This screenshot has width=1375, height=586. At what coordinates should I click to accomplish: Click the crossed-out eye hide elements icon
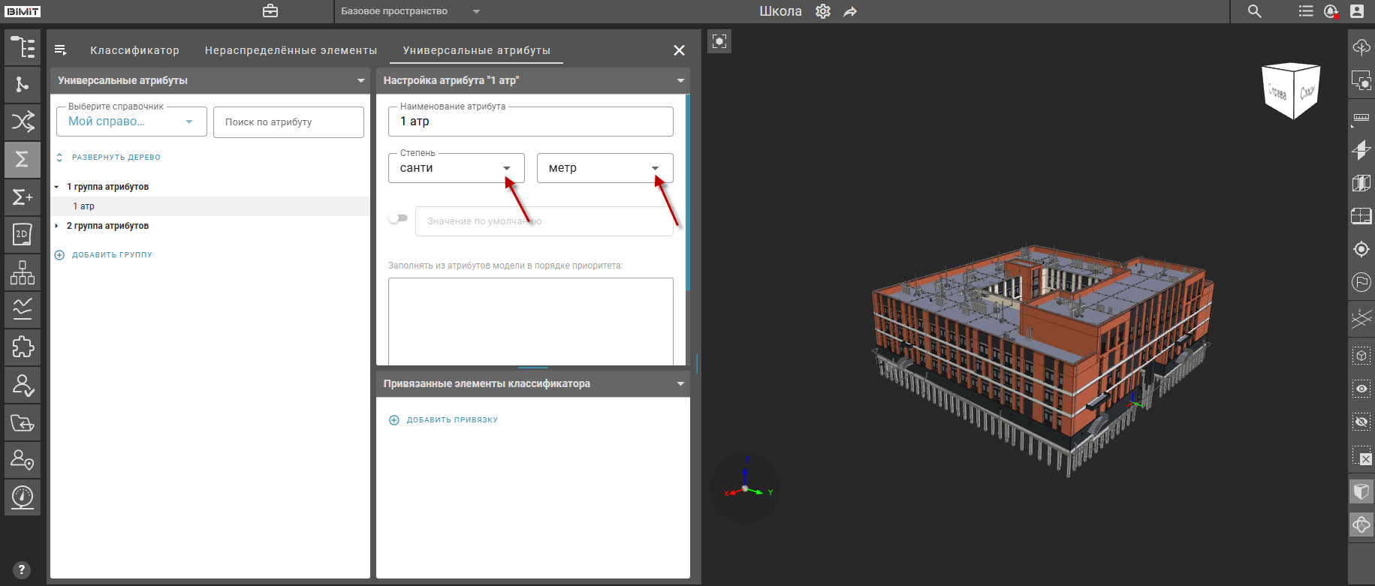click(1361, 422)
